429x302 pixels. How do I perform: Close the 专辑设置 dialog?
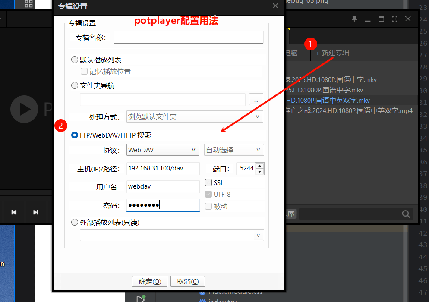tap(275, 6)
